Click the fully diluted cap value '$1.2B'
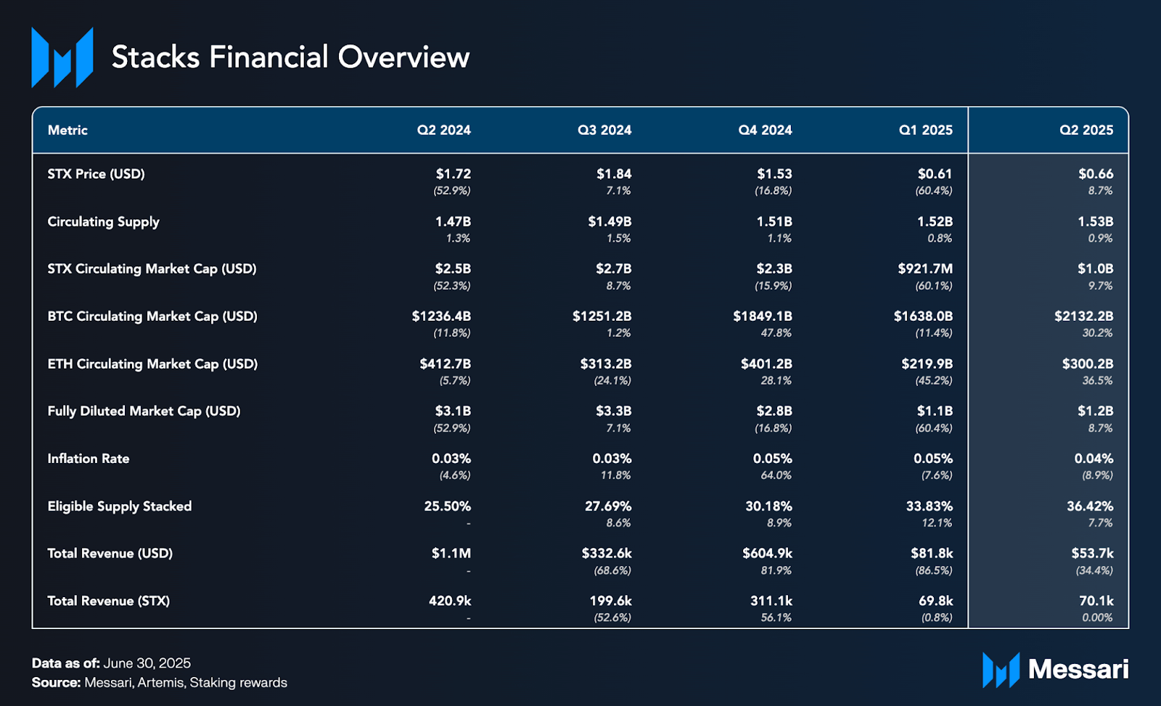 coord(1096,411)
